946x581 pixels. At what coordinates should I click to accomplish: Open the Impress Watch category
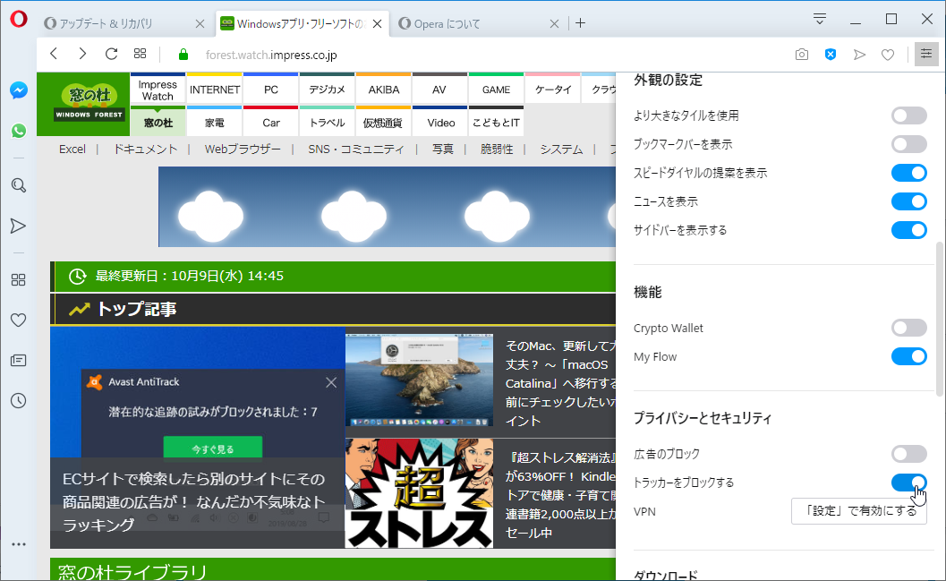pos(158,90)
